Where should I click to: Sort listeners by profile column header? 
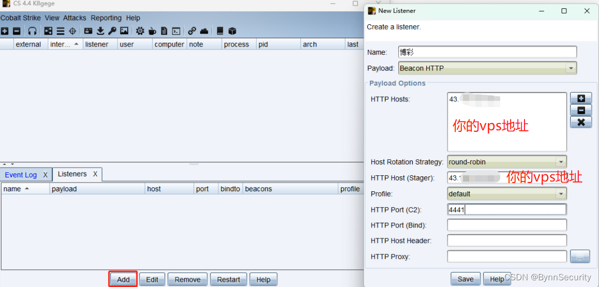coord(350,189)
